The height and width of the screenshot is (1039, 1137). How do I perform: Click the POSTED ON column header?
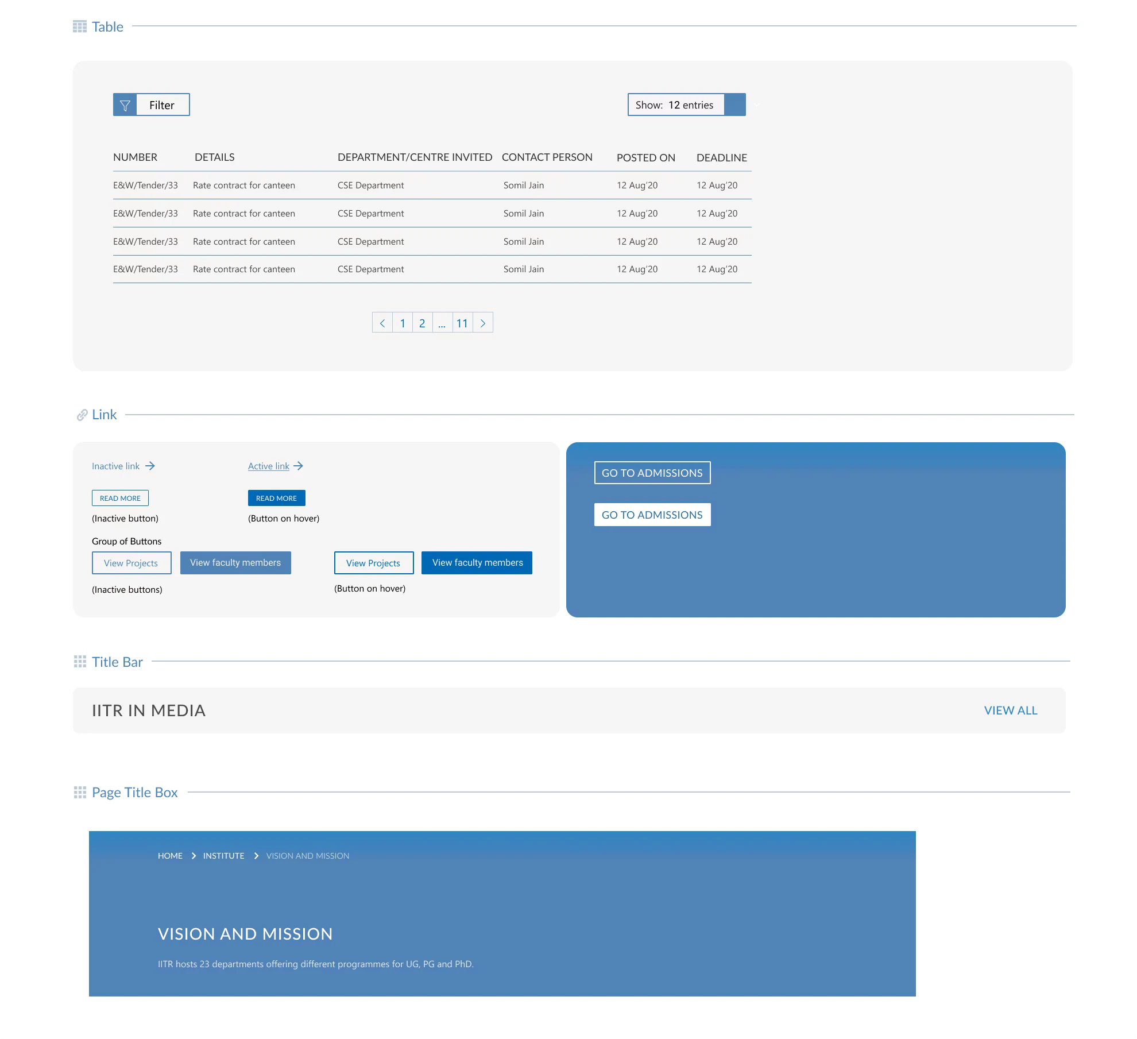click(x=645, y=158)
